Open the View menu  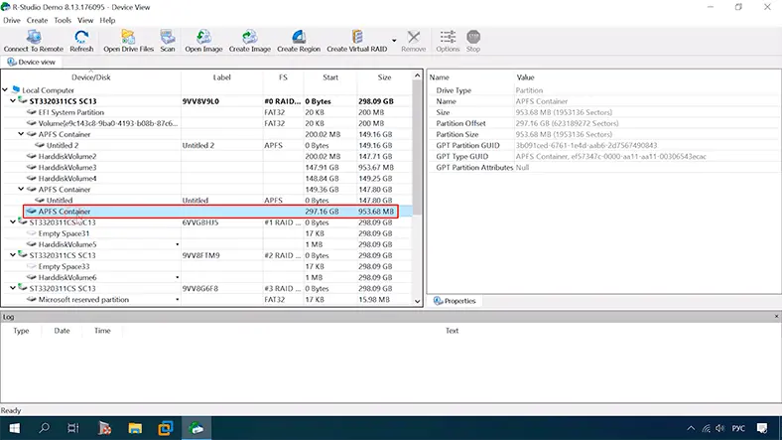(85, 20)
